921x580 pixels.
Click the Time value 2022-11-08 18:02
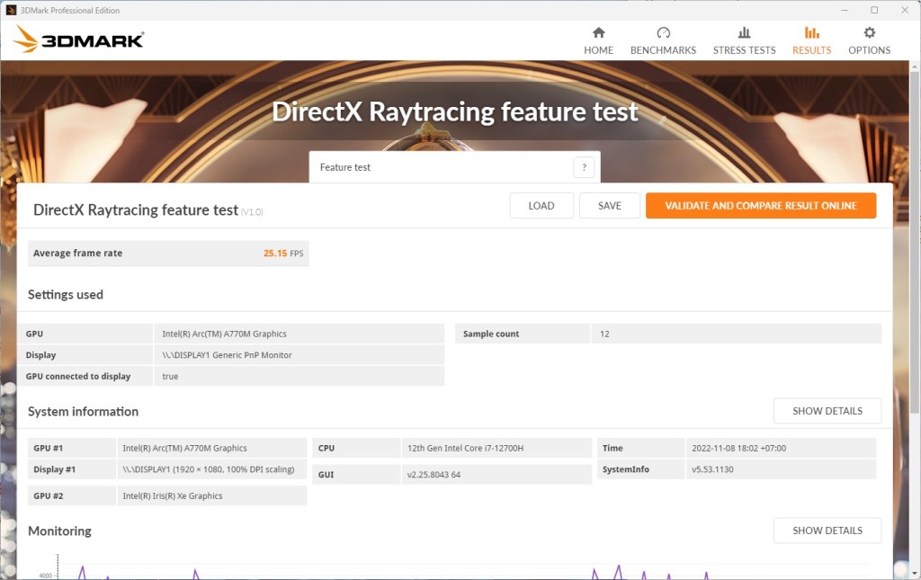738,448
